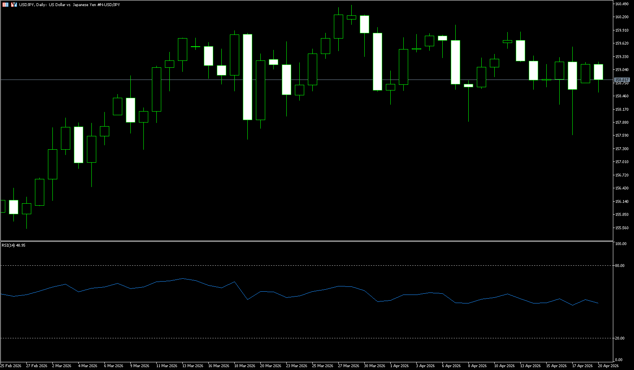Click the 155.560 label on price axis
The height and width of the screenshot is (370, 634).
(x=622, y=228)
